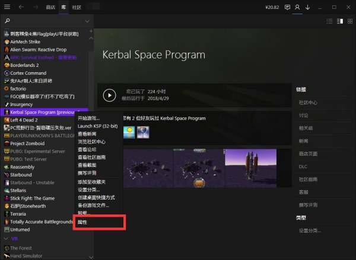The width and height of the screenshot is (356, 260).
Task: Go back with the left arrow
Action: pos(21,7)
